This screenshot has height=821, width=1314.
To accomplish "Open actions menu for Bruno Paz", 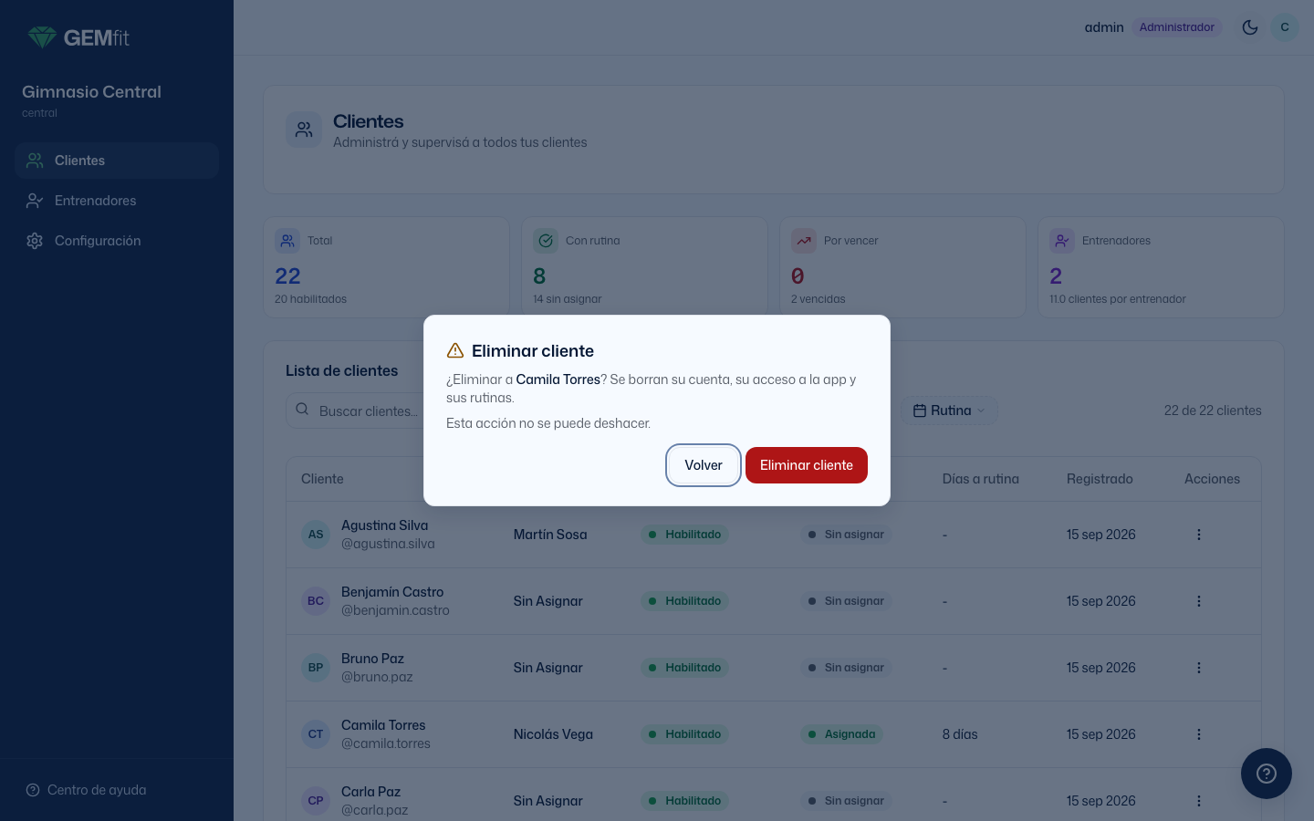I will click(1199, 668).
